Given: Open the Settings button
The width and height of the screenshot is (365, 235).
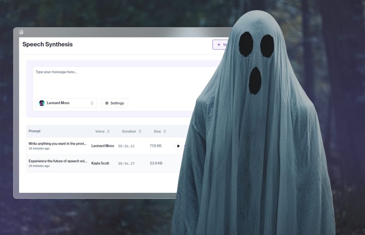Looking at the screenshot, I should [114, 103].
